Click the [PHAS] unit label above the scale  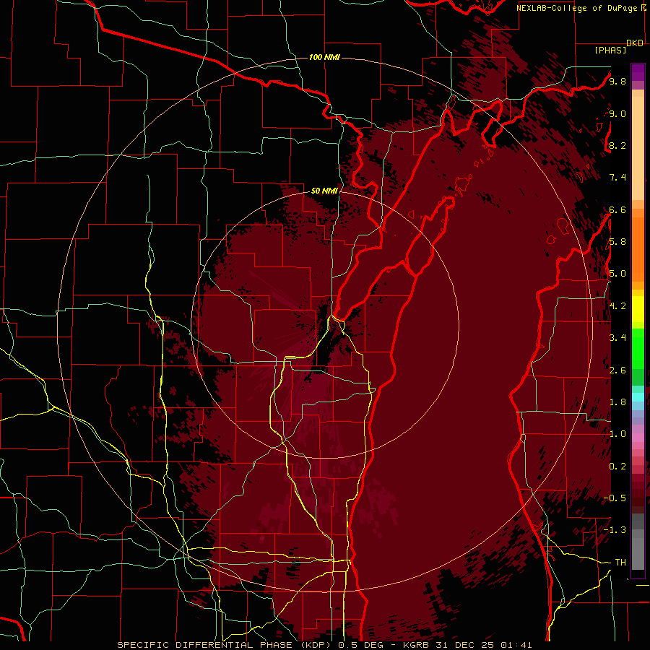(x=610, y=51)
